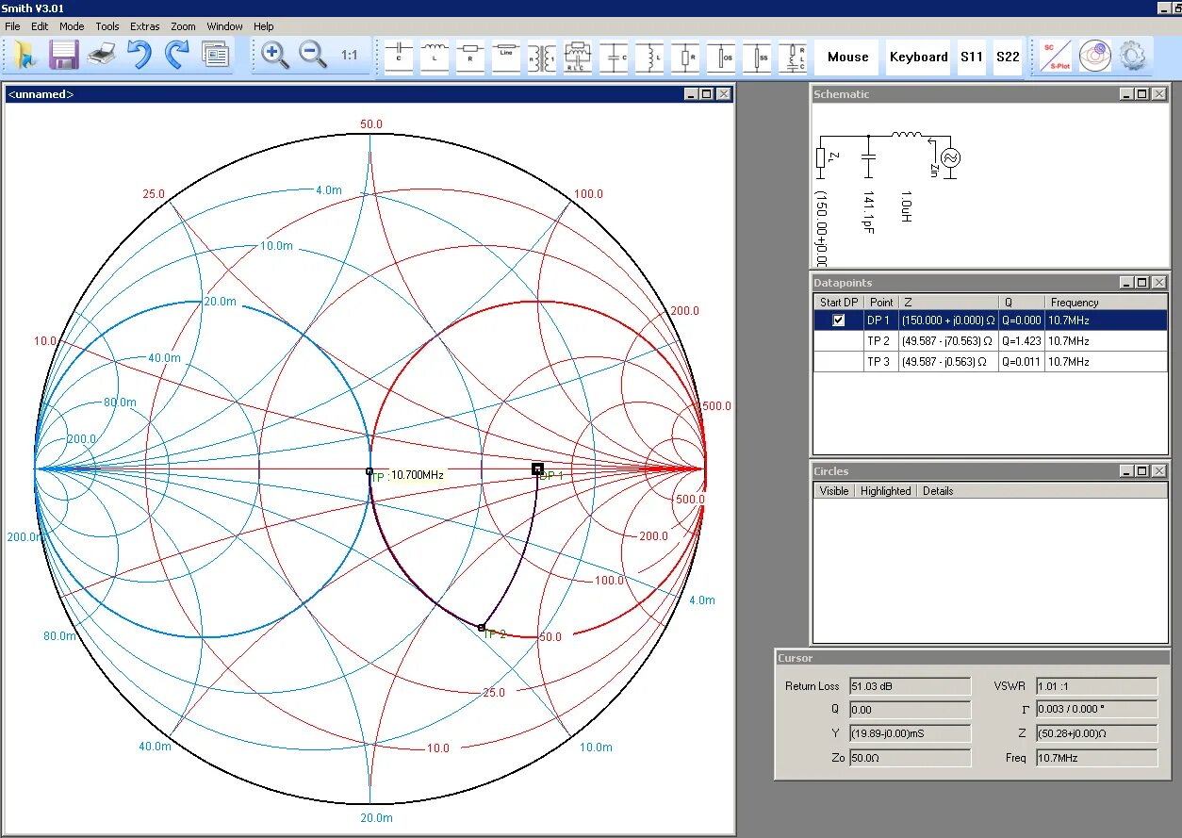Click the Details column header in Circles
Viewport: 1182px width, 838px height.
pyautogui.click(x=938, y=491)
